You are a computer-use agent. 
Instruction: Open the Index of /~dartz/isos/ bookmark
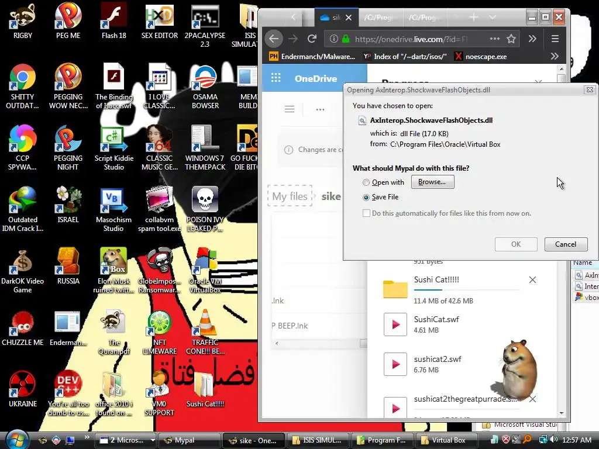point(405,57)
